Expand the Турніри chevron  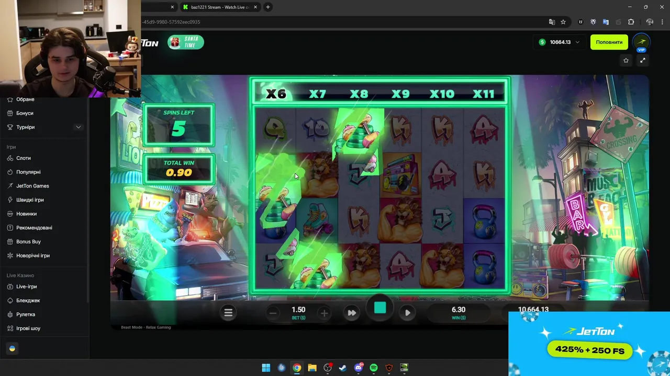coord(79,127)
